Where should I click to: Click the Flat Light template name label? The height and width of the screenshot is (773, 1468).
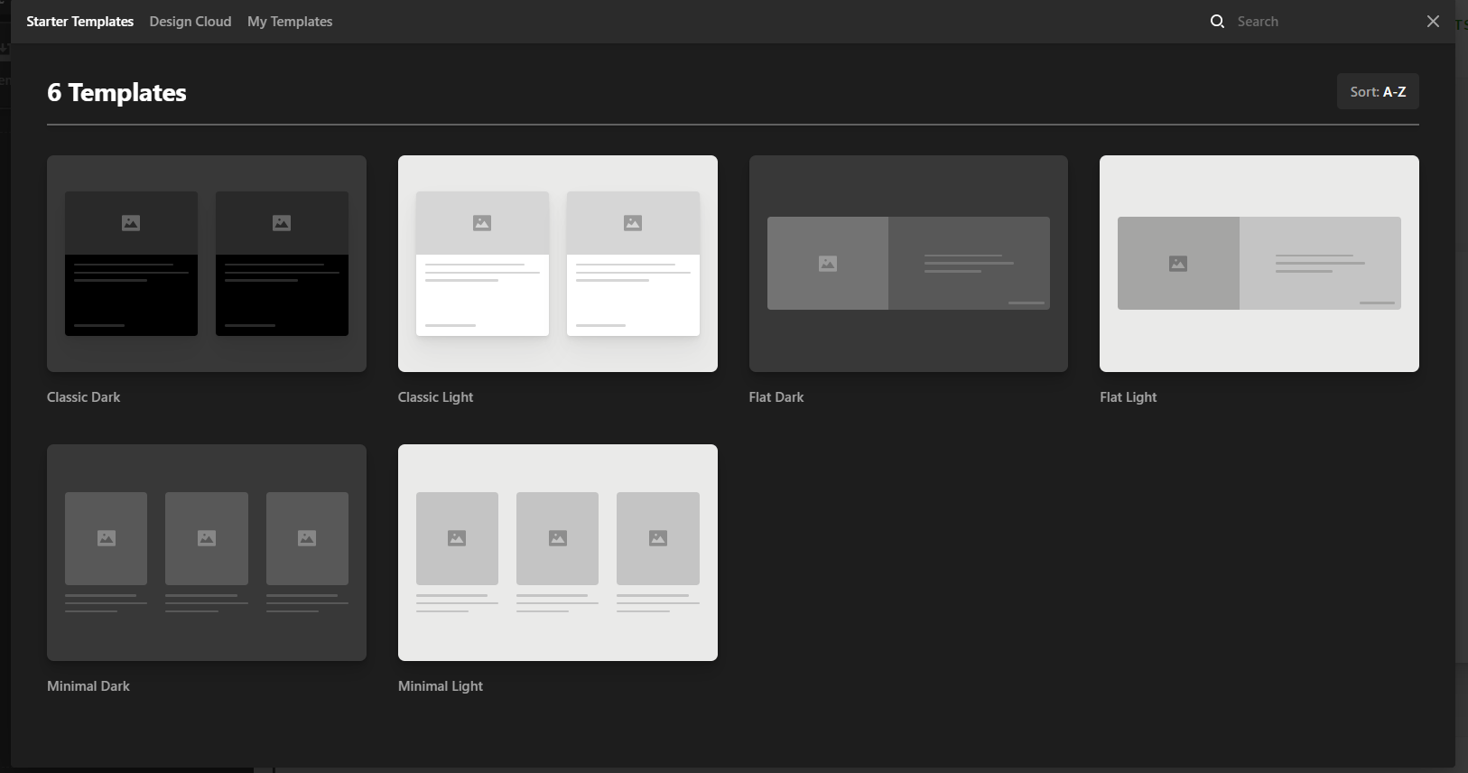coord(1128,397)
